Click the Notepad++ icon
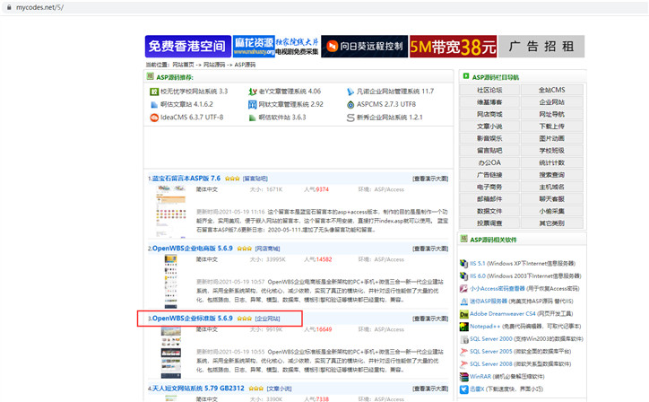Image resolution: width=649 pixels, height=402 pixels. 463,327
